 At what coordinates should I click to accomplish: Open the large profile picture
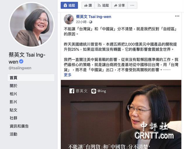(x=32, y=25)
